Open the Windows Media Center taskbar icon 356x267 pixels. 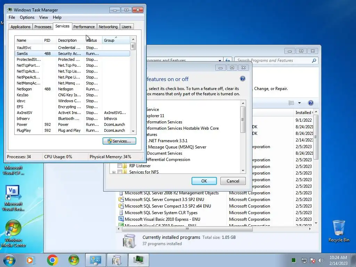74,260
